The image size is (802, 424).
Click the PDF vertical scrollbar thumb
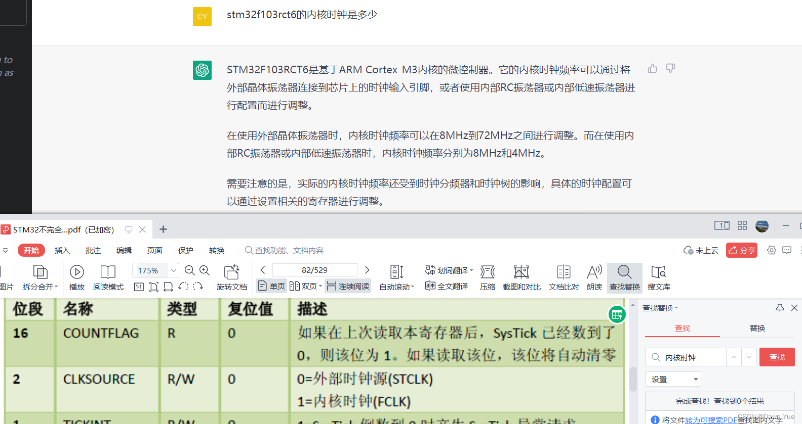coord(633,379)
